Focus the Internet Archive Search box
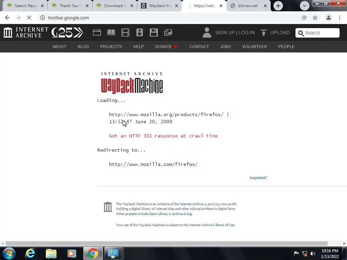 coord(317,33)
